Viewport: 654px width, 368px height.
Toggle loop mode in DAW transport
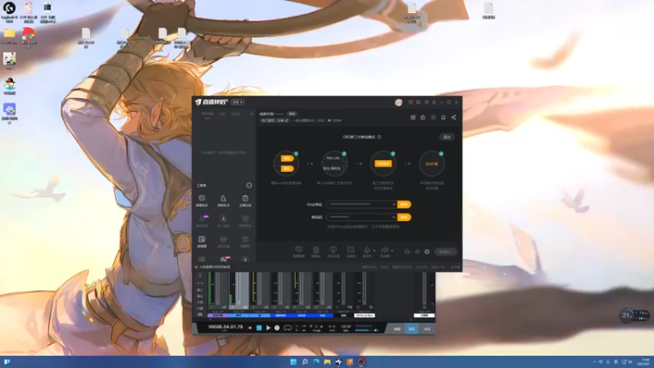pos(288,328)
